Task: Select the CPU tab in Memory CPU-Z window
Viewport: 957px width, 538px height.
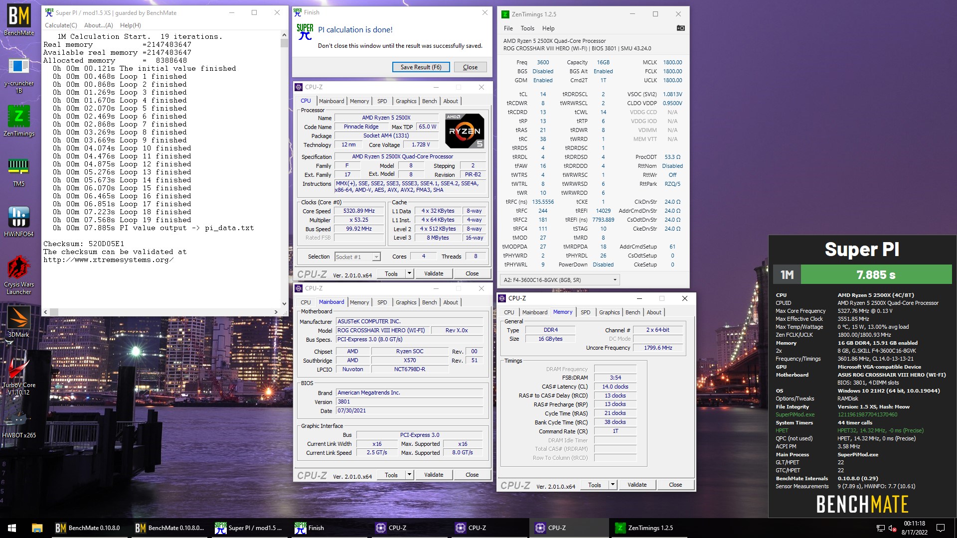Action: click(x=509, y=312)
